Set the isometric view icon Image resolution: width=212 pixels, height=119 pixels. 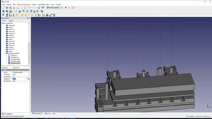16,12
